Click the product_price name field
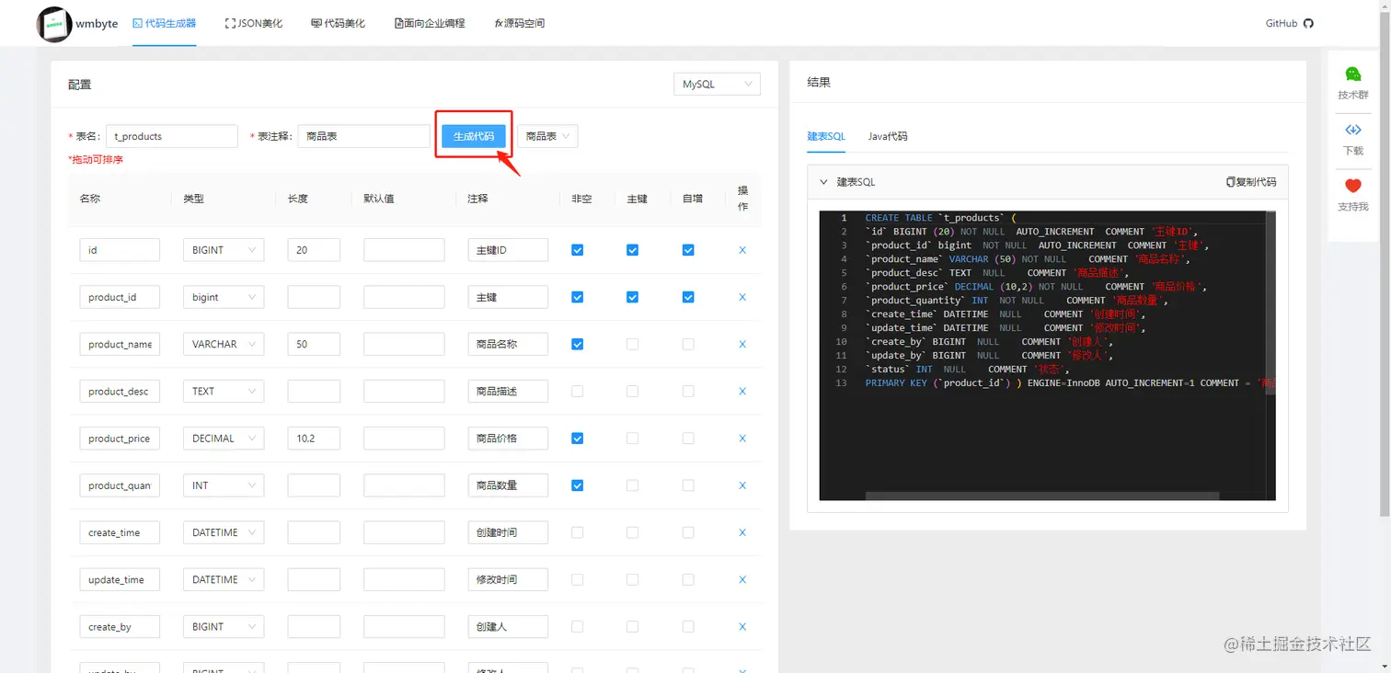Screen dimensions: 1391x673 [x=120, y=439]
